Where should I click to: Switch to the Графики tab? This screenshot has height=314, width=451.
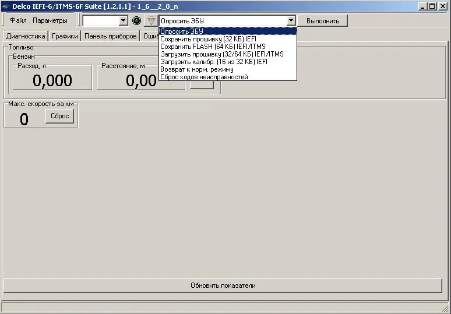click(65, 36)
